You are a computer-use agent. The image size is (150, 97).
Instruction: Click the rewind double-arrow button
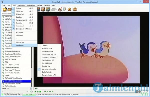[x=47, y=92]
